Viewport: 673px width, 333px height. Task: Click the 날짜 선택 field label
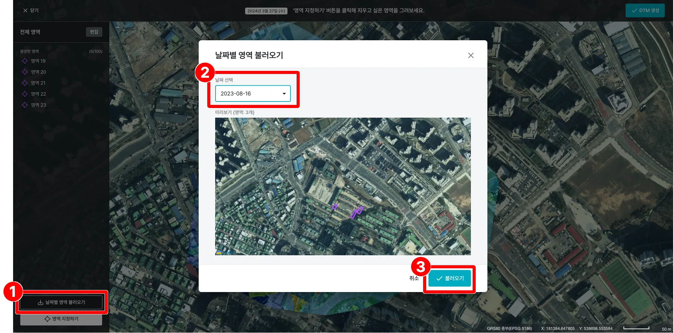click(224, 80)
